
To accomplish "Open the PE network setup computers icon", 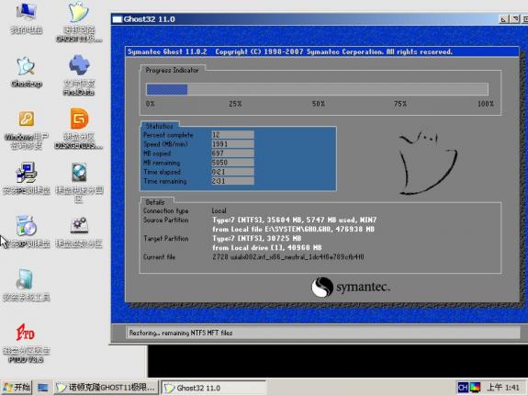I will tap(27, 173).
